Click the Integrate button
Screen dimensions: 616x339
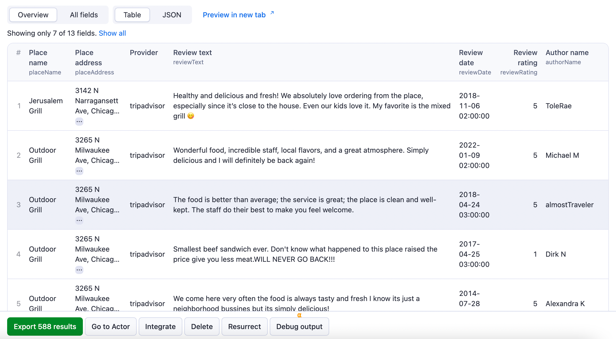(x=160, y=327)
